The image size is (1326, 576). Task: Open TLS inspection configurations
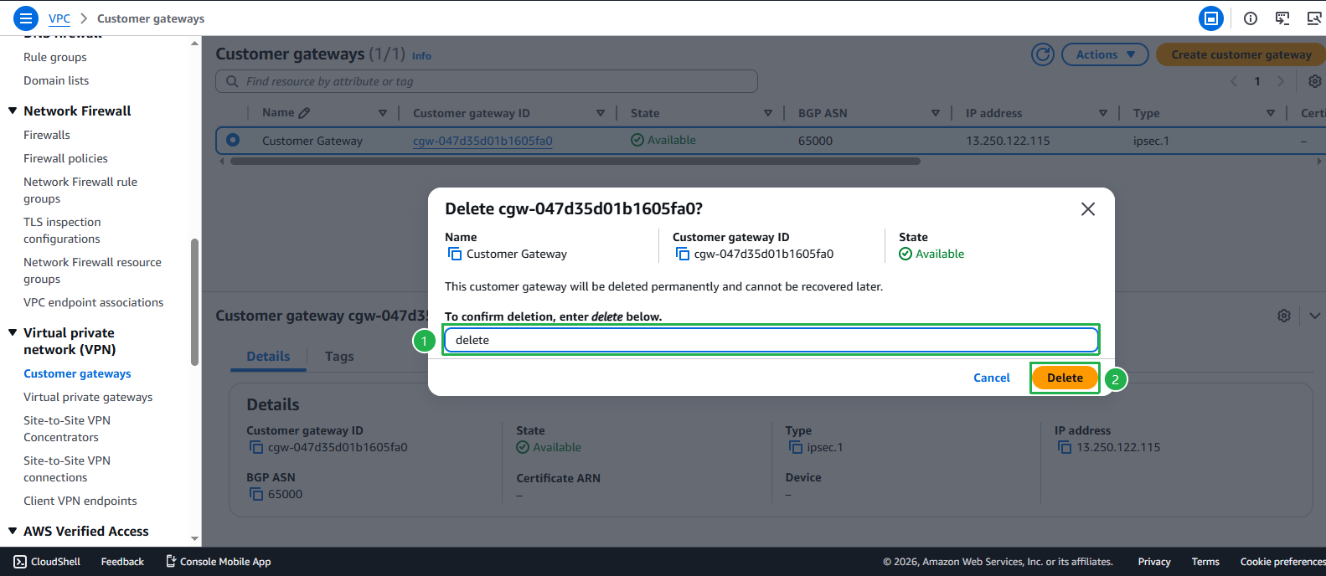tap(62, 230)
